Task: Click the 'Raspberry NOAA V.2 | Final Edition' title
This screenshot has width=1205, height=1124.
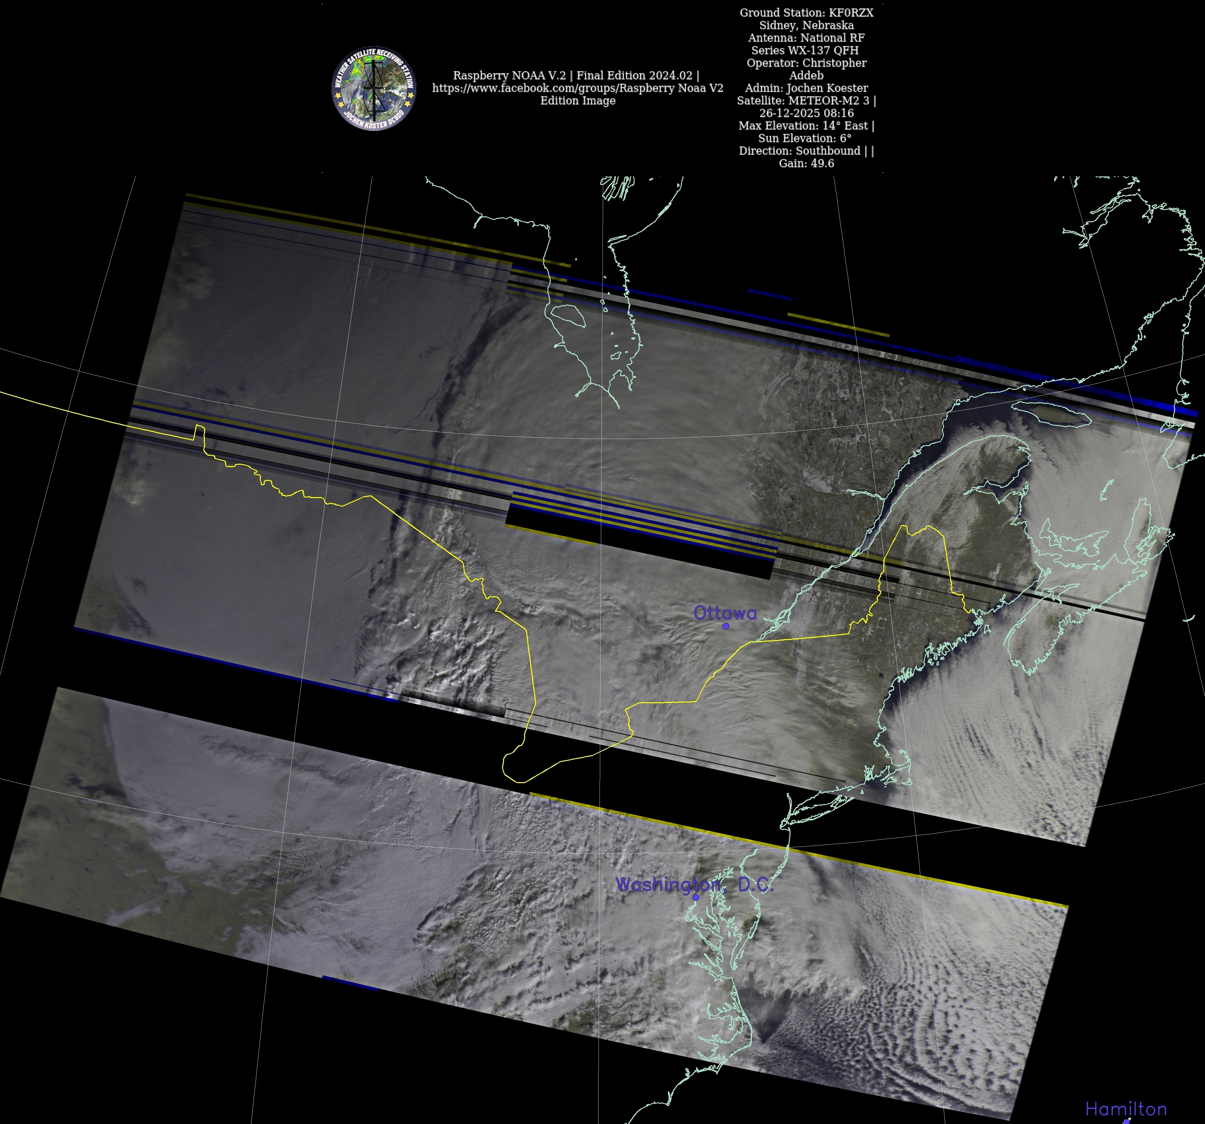Action: click(576, 75)
